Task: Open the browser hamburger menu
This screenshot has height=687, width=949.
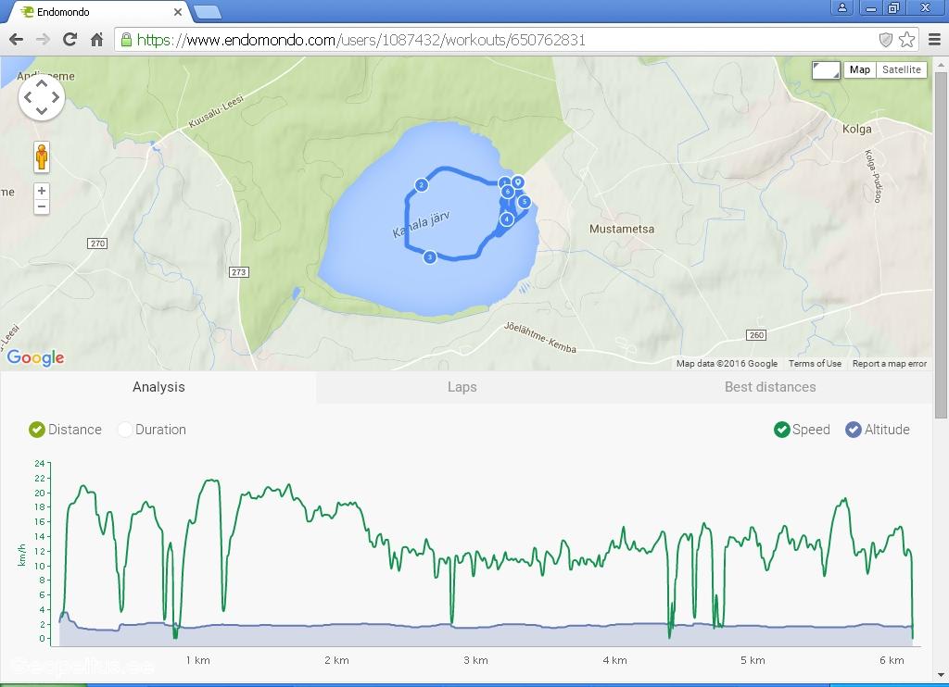Action: coord(934,40)
